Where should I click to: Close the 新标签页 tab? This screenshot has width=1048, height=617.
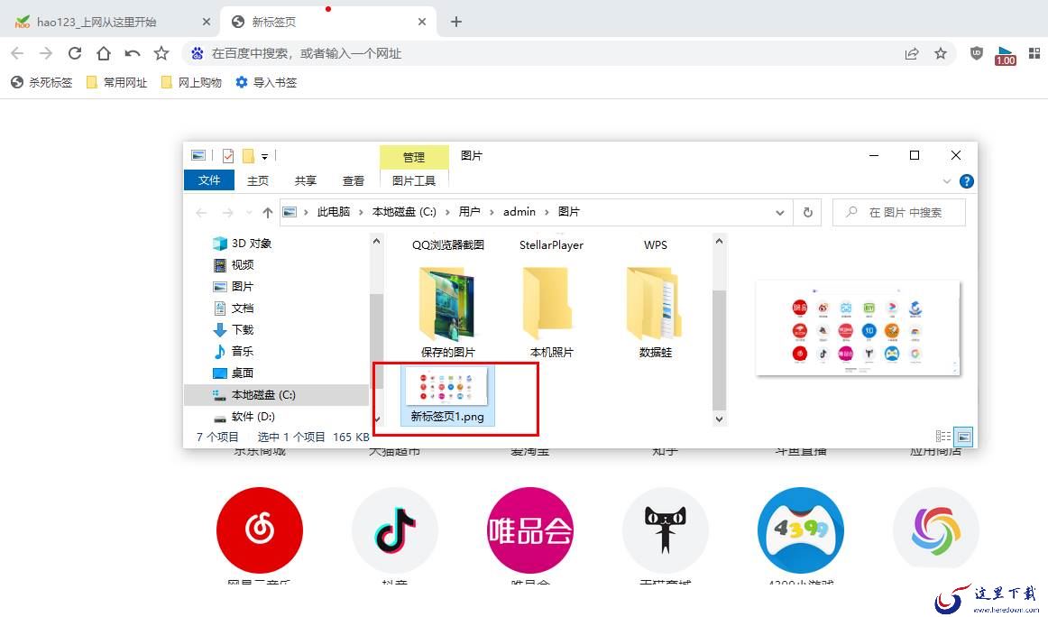[x=422, y=22]
